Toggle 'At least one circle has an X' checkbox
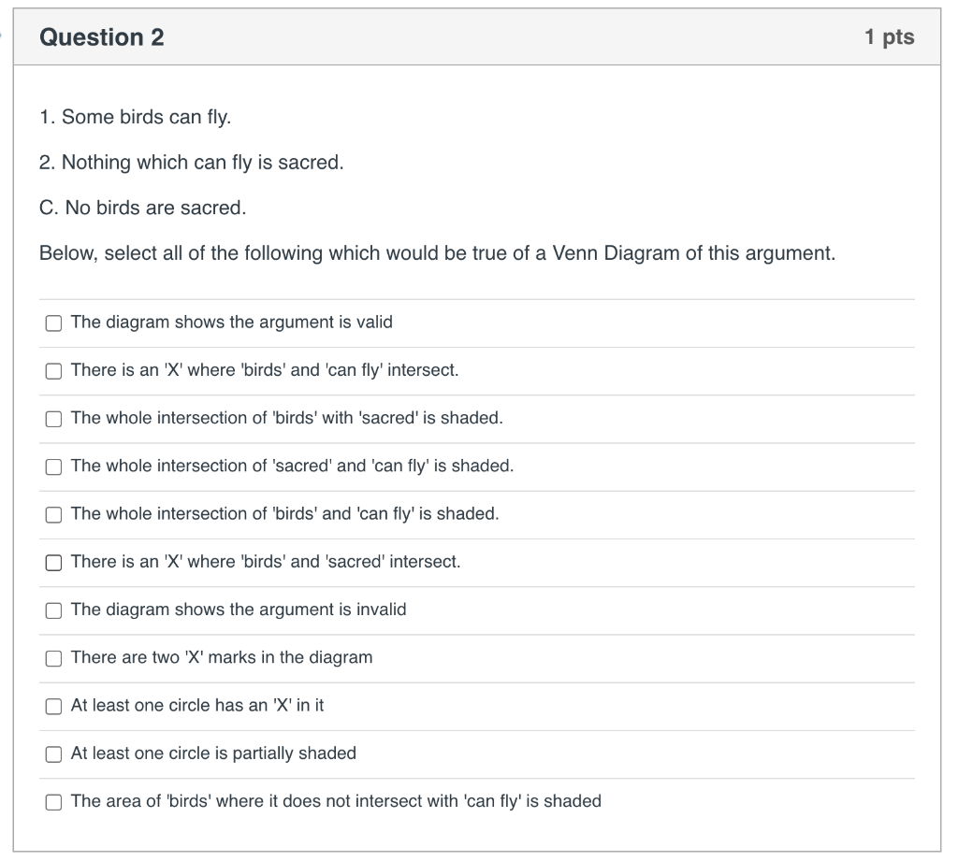958x861 pixels. tap(54, 706)
